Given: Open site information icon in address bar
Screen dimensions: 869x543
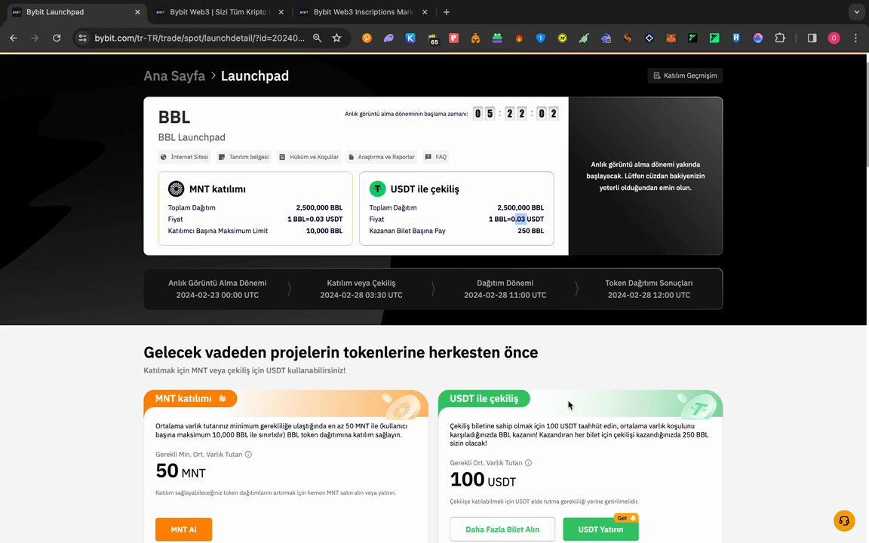Looking at the screenshot, I should [x=82, y=38].
